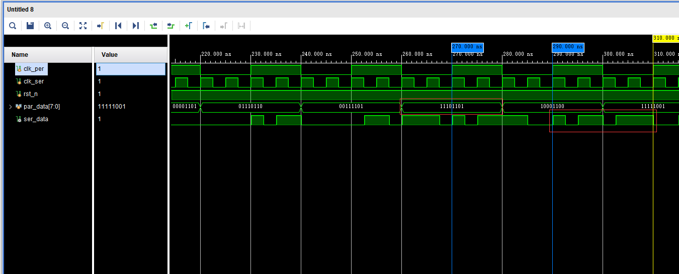Image resolution: width=679 pixels, height=274 pixels.
Task: Go to the next signal transition
Action: point(171,26)
